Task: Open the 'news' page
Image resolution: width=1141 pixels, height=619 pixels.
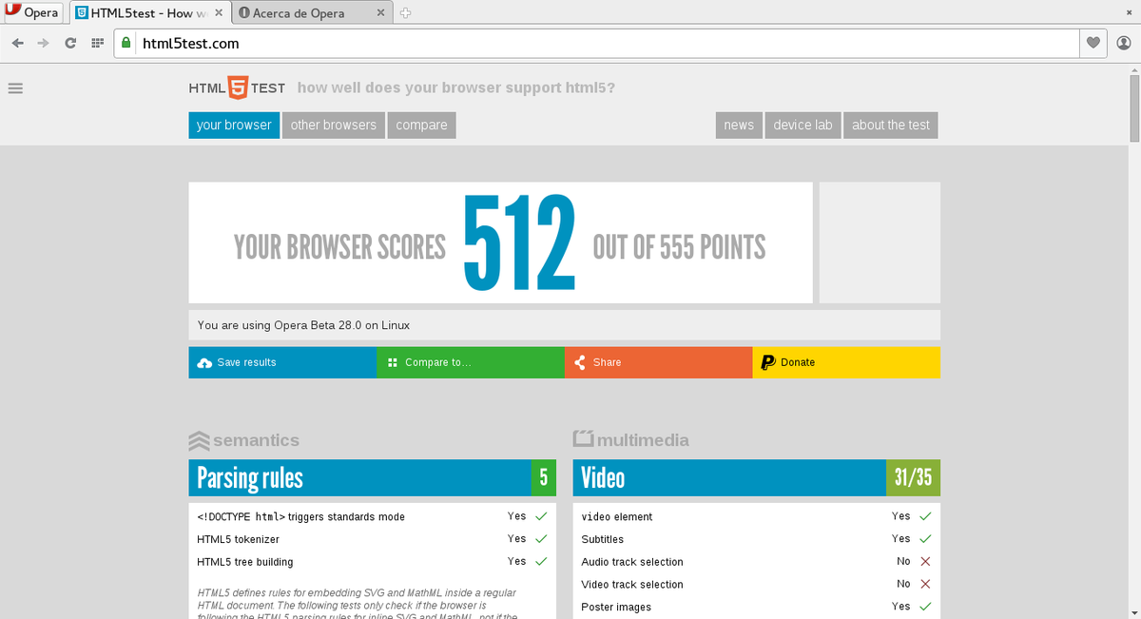Action: click(x=739, y=125)
